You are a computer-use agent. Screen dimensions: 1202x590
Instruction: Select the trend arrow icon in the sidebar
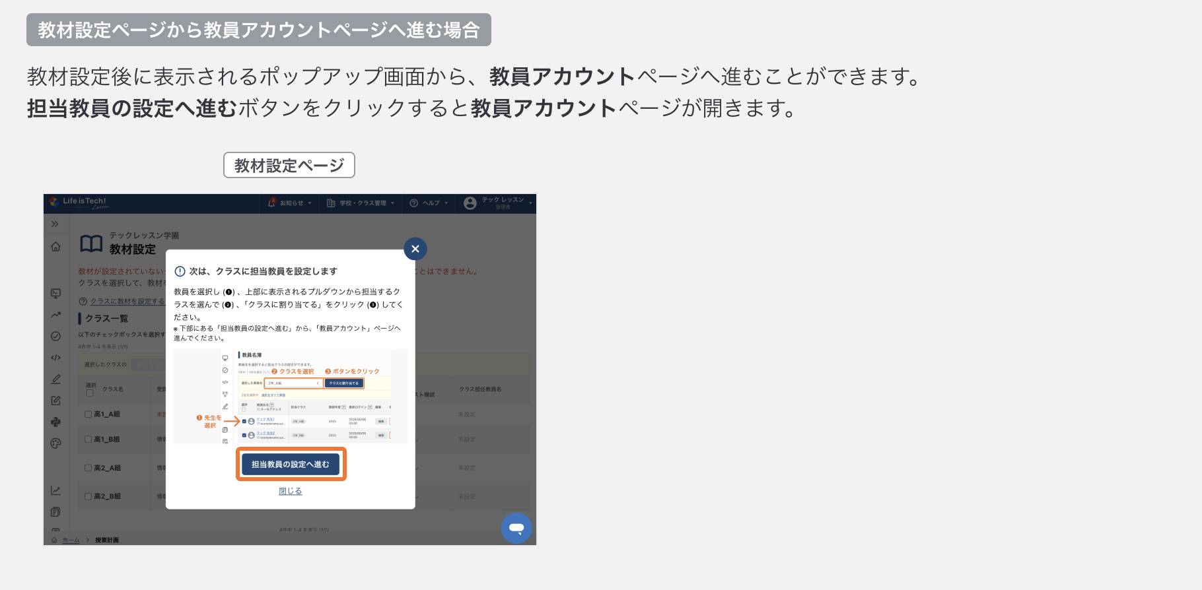[x=55, y=315]
